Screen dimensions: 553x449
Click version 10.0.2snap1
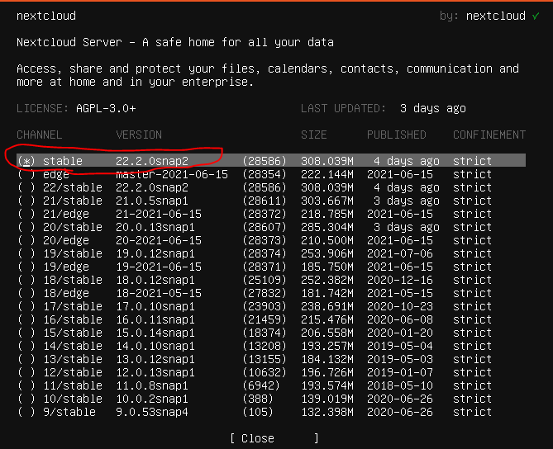(x=151, y=399)
